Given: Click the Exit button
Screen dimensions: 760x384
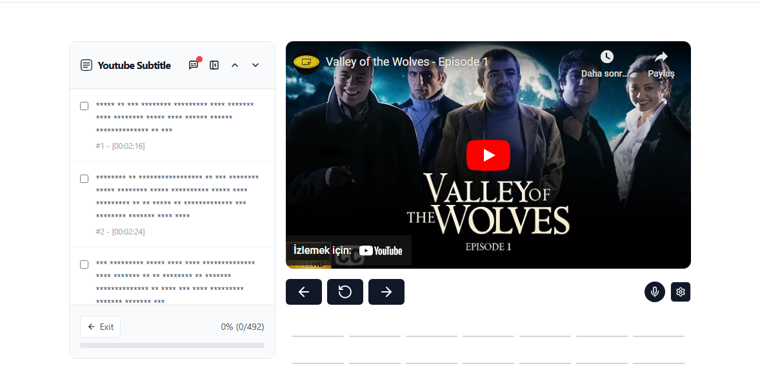Looking at the screenshot, I should pos(101,327).
